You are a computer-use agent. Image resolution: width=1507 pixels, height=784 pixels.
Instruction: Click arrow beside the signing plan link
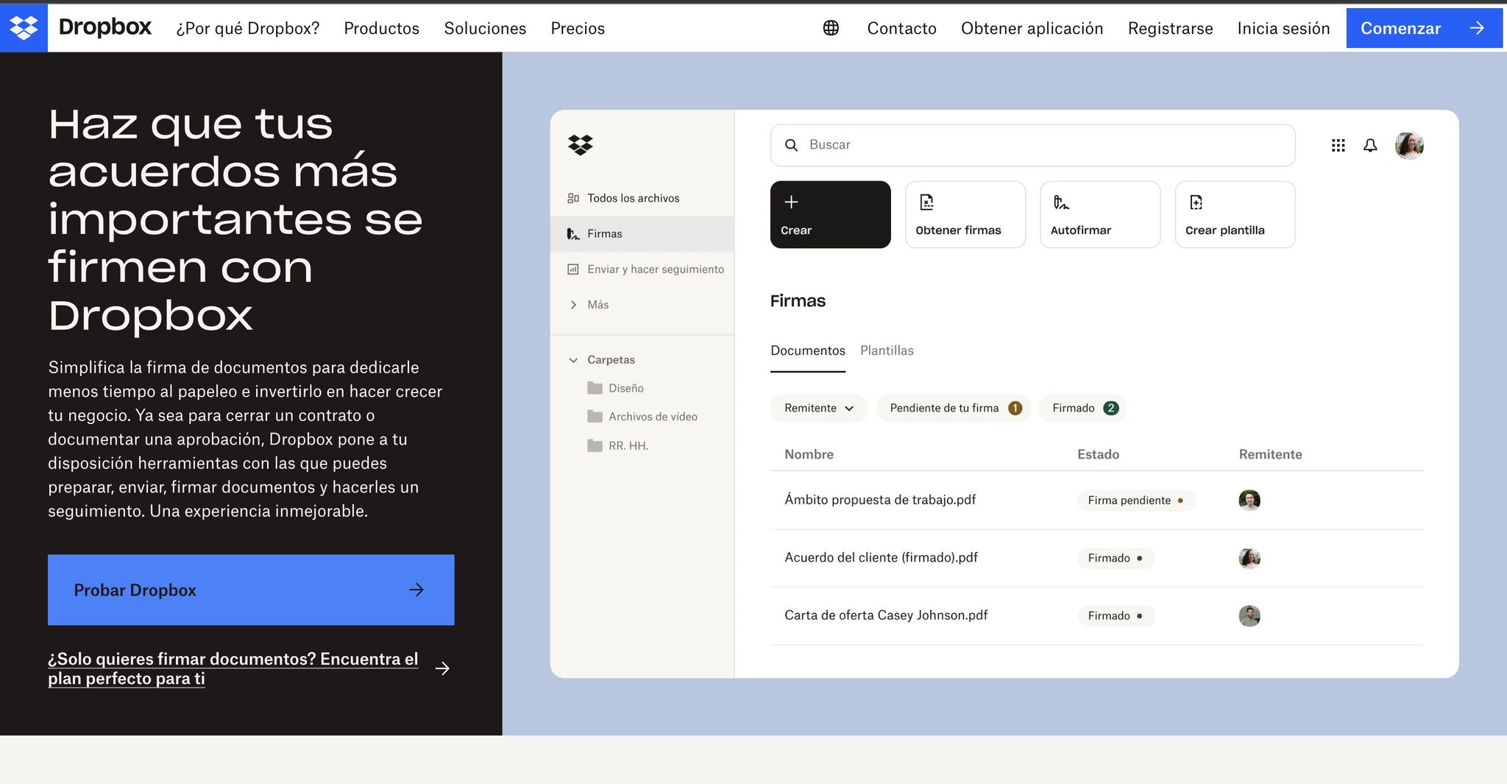click(x=442, y=668)
